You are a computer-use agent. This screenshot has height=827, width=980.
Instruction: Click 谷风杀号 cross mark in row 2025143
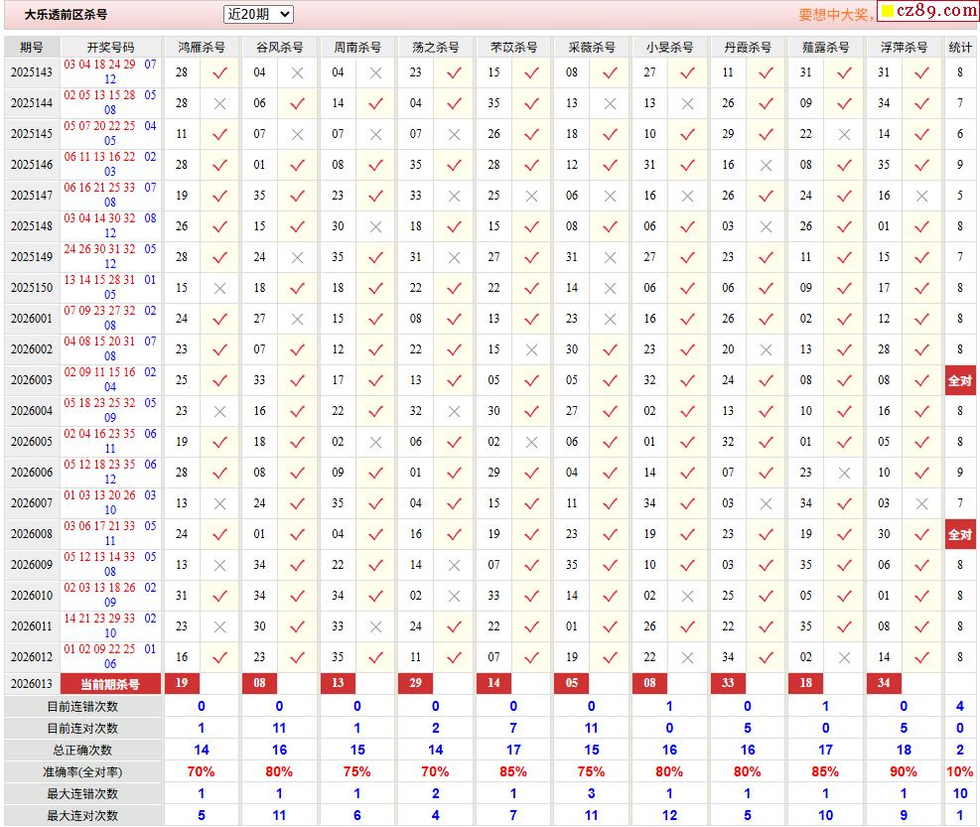(298, 72)
